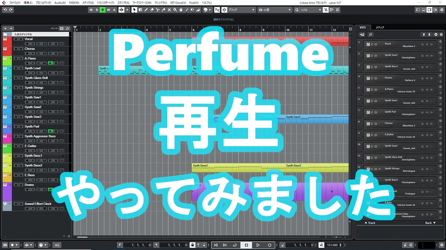Image resolution: width=446 pixels, height=250 pixels.
Task: Click the Synth Bass2 part at bar 6
Action: pyautogui.click(x=238, y=168)
